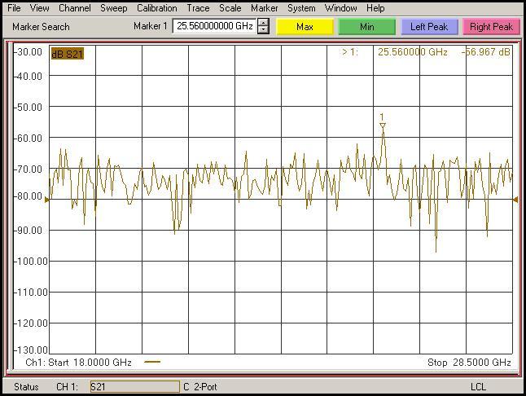This screenshot has width=526, height=396.
Task: Click the S21 field in status bar
Action: point(135,386)
